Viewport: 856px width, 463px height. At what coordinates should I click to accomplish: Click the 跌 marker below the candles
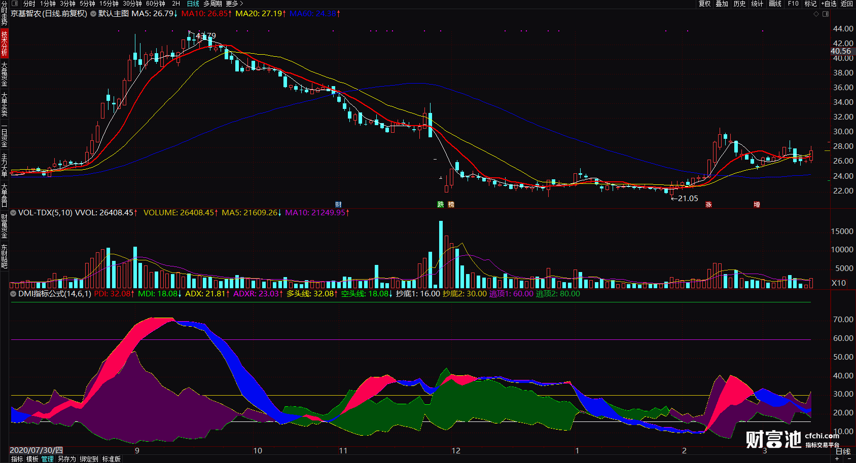point(441,205)
